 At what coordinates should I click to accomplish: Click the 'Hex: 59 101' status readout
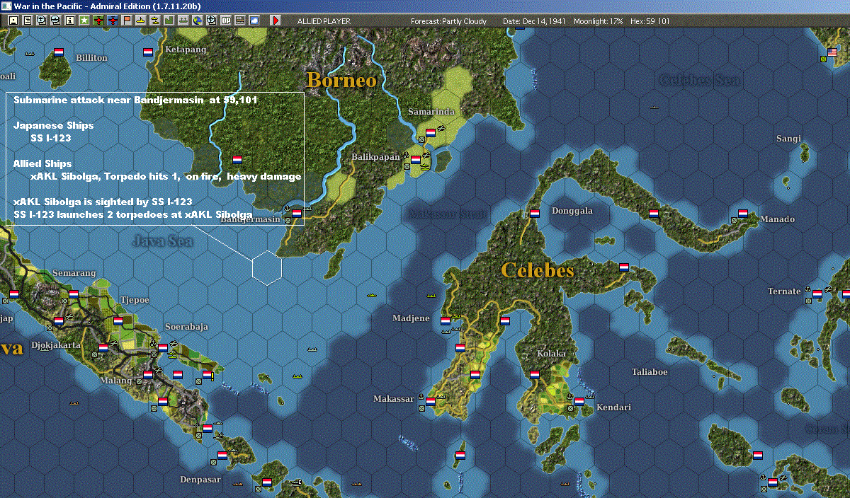[x=649, y=21]
